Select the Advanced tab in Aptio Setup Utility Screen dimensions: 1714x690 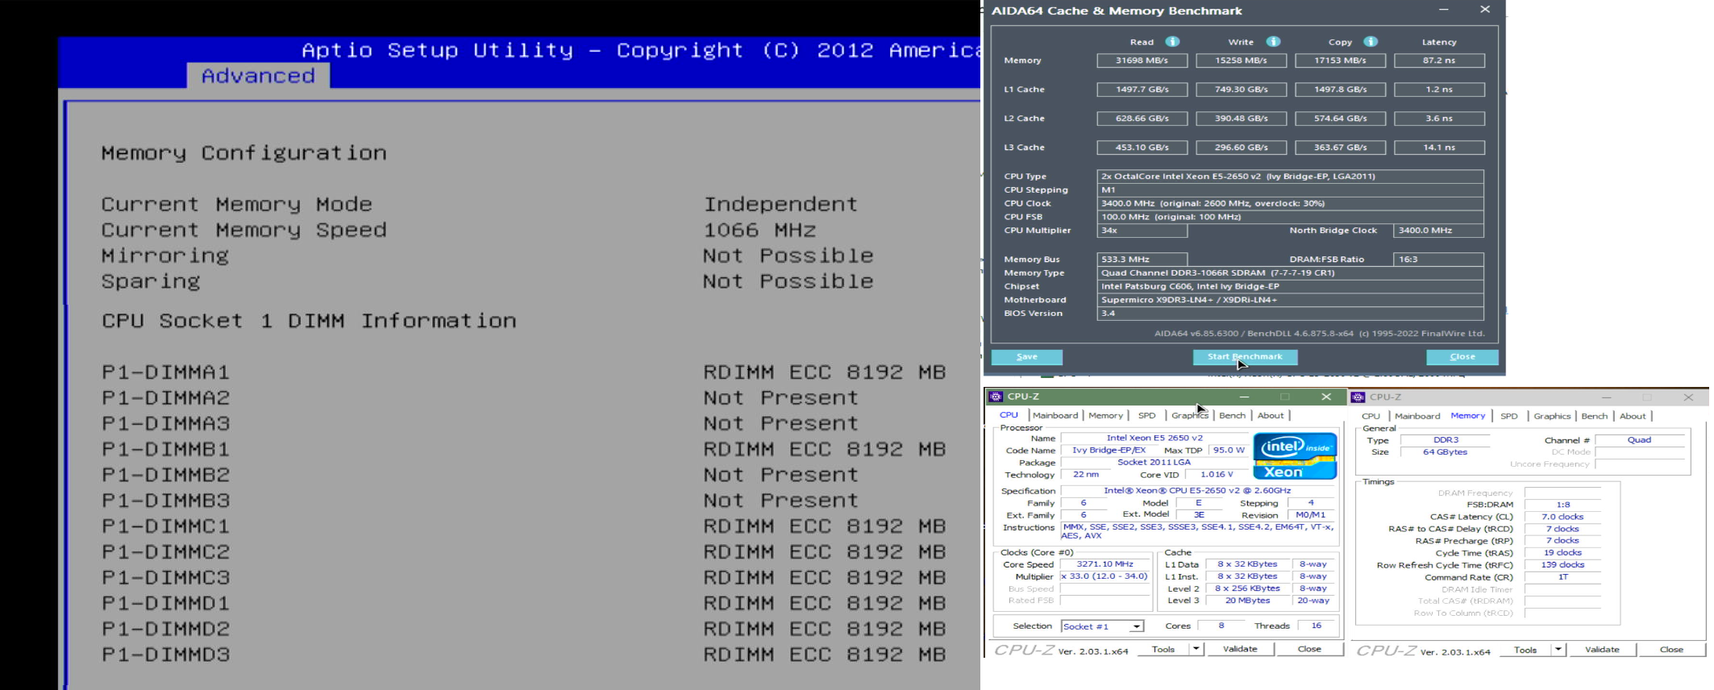pyautogui.click(x=258, y=76)
